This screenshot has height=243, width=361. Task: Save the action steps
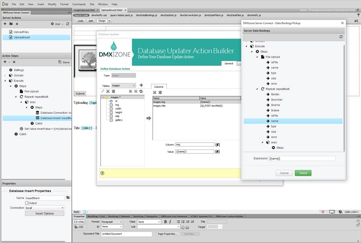(64, 62)
